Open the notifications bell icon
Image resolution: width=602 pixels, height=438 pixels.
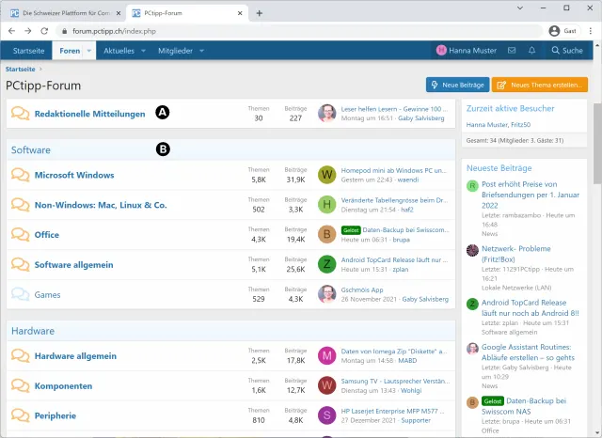(x=532, y=51)
